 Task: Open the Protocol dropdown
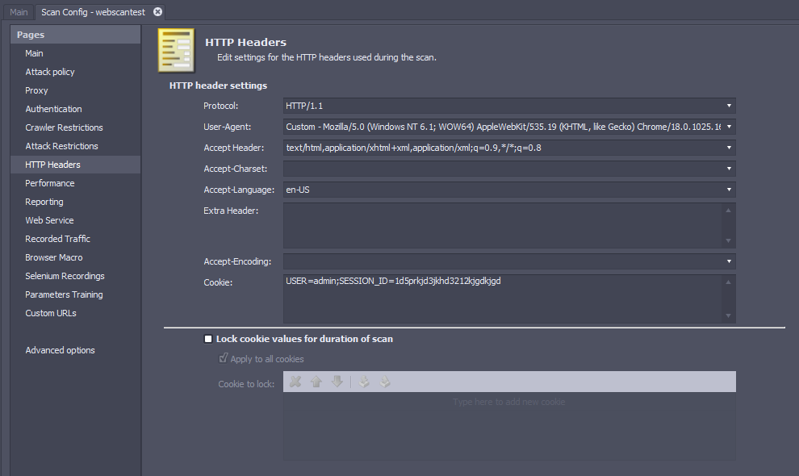pos(730,106)
